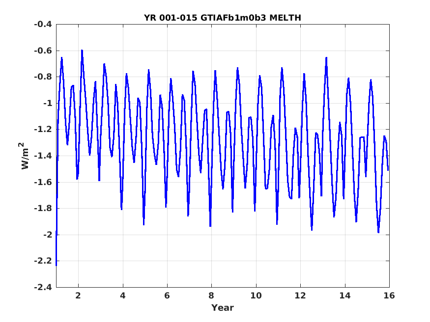Select the Year-axis tick label "12"
The height and width of the screenshot is (322, 430).
tap(300, 295)
